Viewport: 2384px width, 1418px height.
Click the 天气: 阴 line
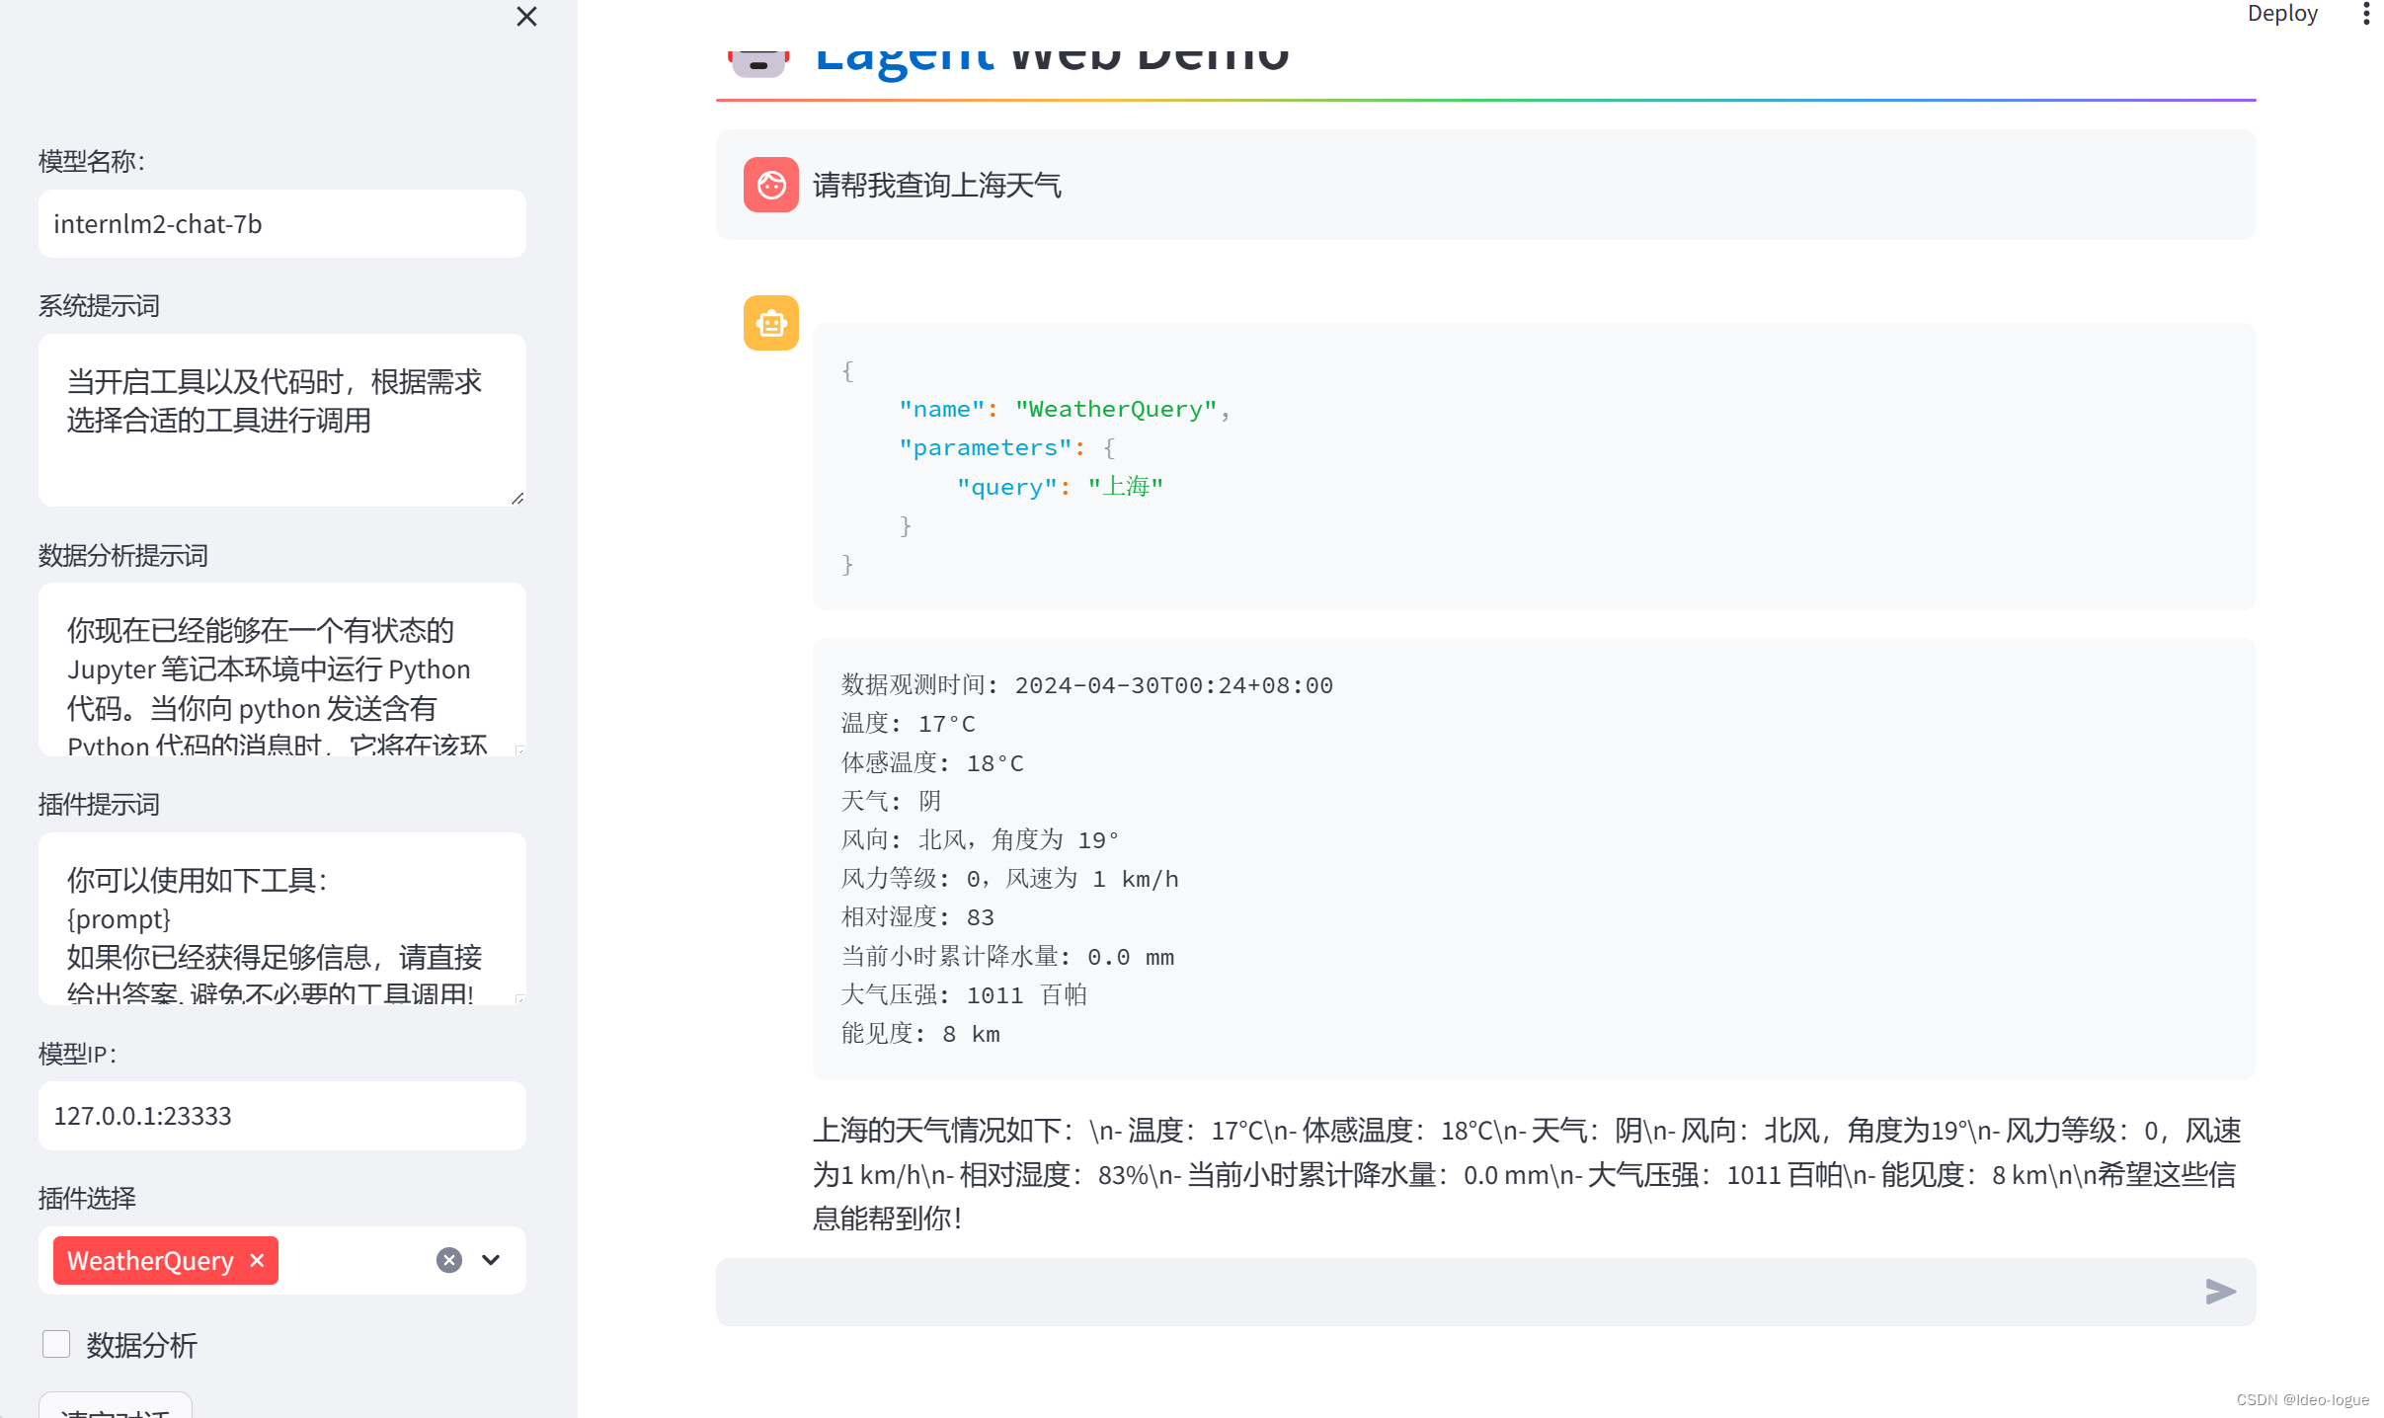891,801
